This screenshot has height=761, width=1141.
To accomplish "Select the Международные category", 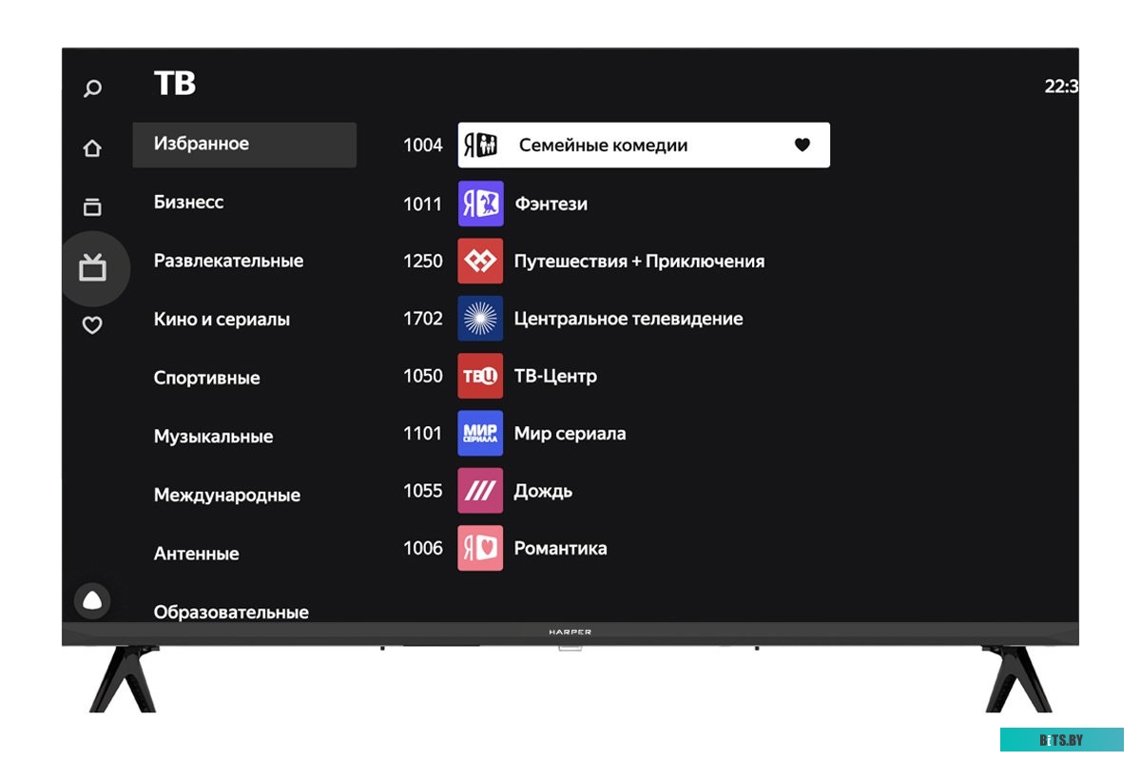I will 227,495.
